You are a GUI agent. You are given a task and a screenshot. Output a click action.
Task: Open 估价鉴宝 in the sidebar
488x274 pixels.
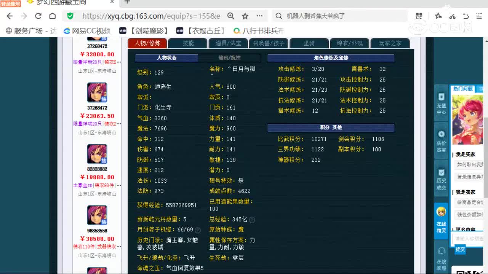[441, 141]
